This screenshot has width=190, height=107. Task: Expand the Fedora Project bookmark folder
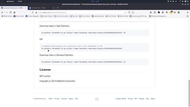point(47,16)
